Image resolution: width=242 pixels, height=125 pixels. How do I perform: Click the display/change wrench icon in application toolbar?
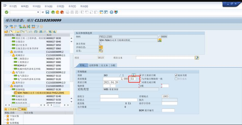(6, 27)
